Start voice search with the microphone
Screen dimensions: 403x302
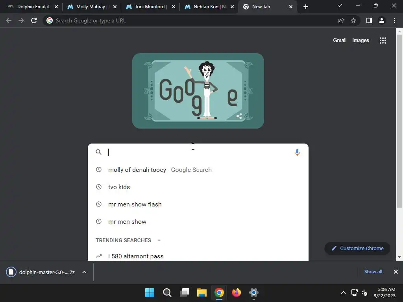(298, 152)
